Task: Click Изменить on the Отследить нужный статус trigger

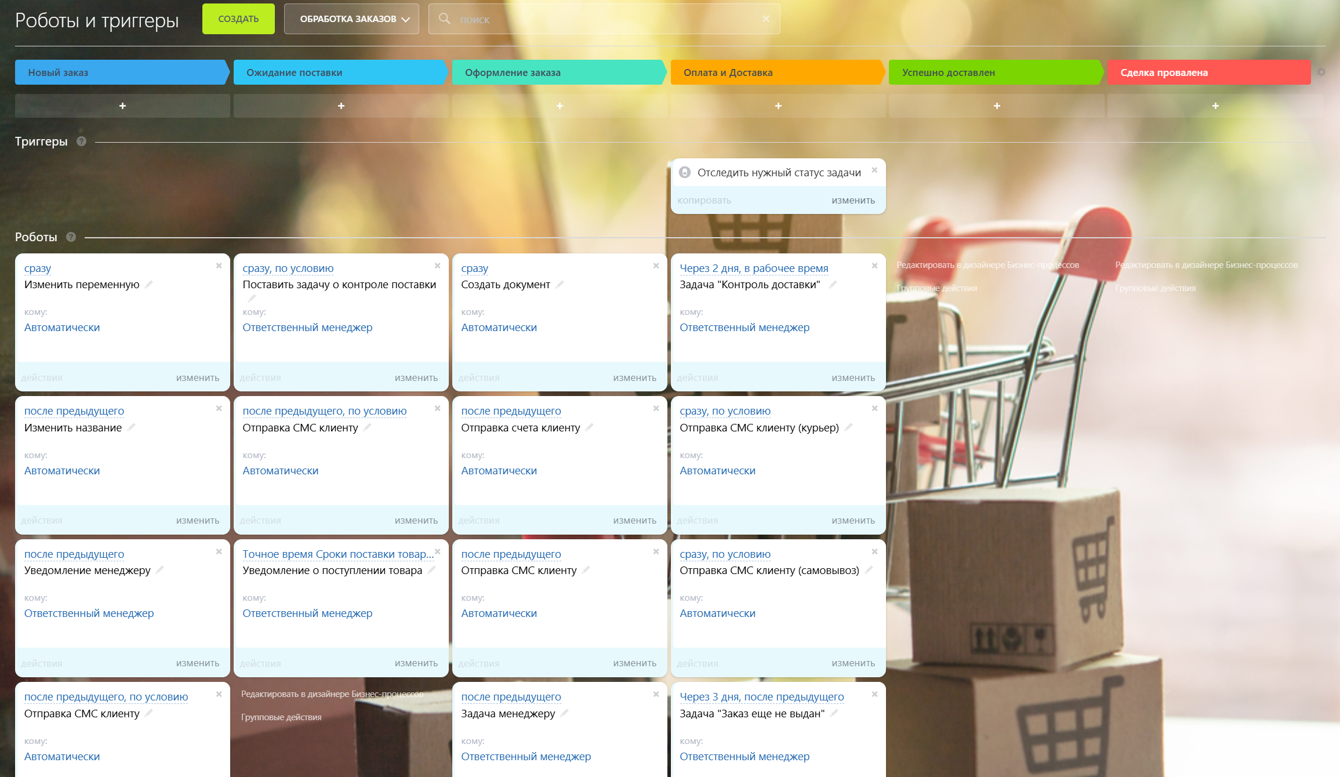Action: (853, 200)
